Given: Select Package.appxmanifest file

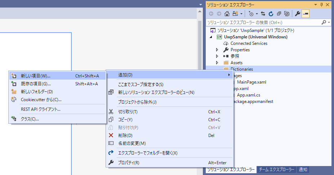Looking at the screenshot, I should tap(253, 101).
